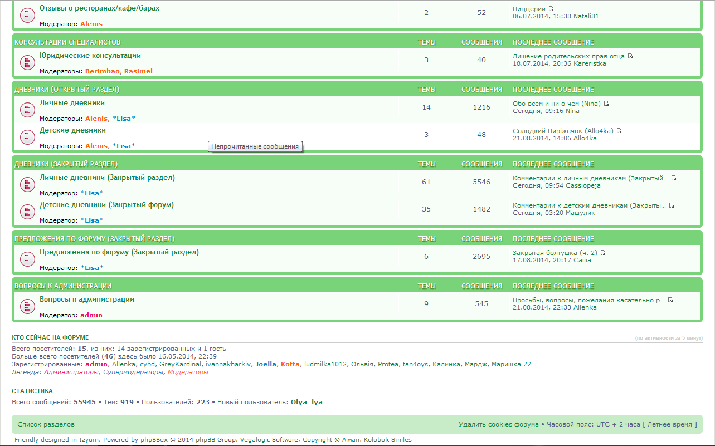View moderator Berimbao's profile
The height and width of the screenshot is (446, 715).
pos(103,71)
